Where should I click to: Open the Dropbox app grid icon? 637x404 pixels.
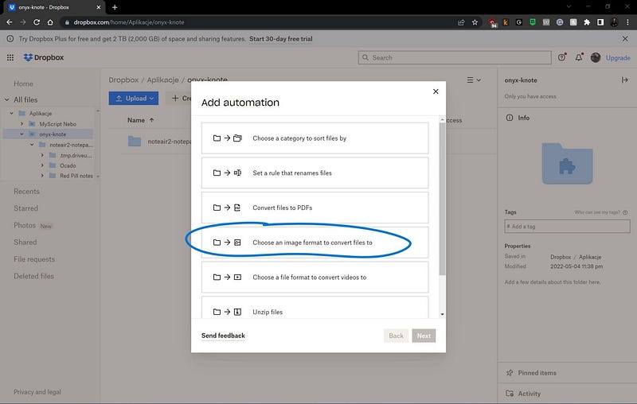point(10,57)
